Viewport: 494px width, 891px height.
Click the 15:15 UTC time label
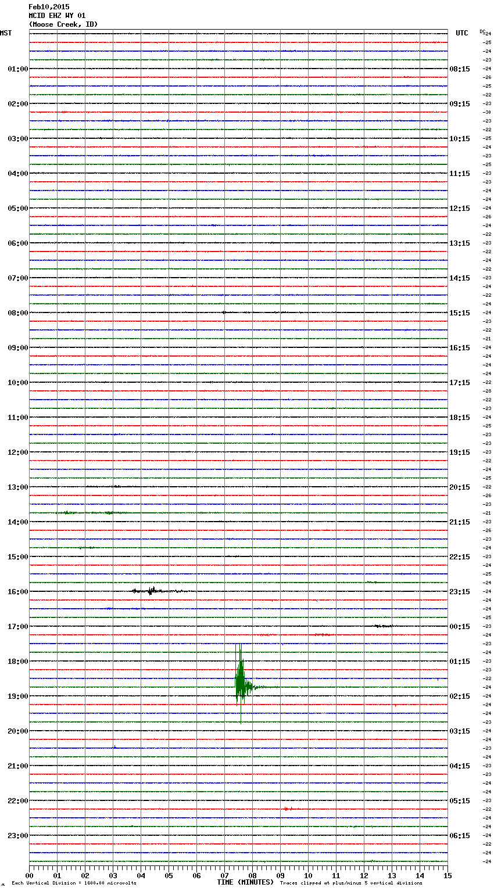(460, 313)
